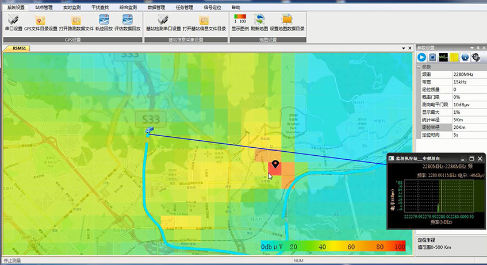Toggle 显示图例 legend display
487x265 pixels.
point(239,22)
